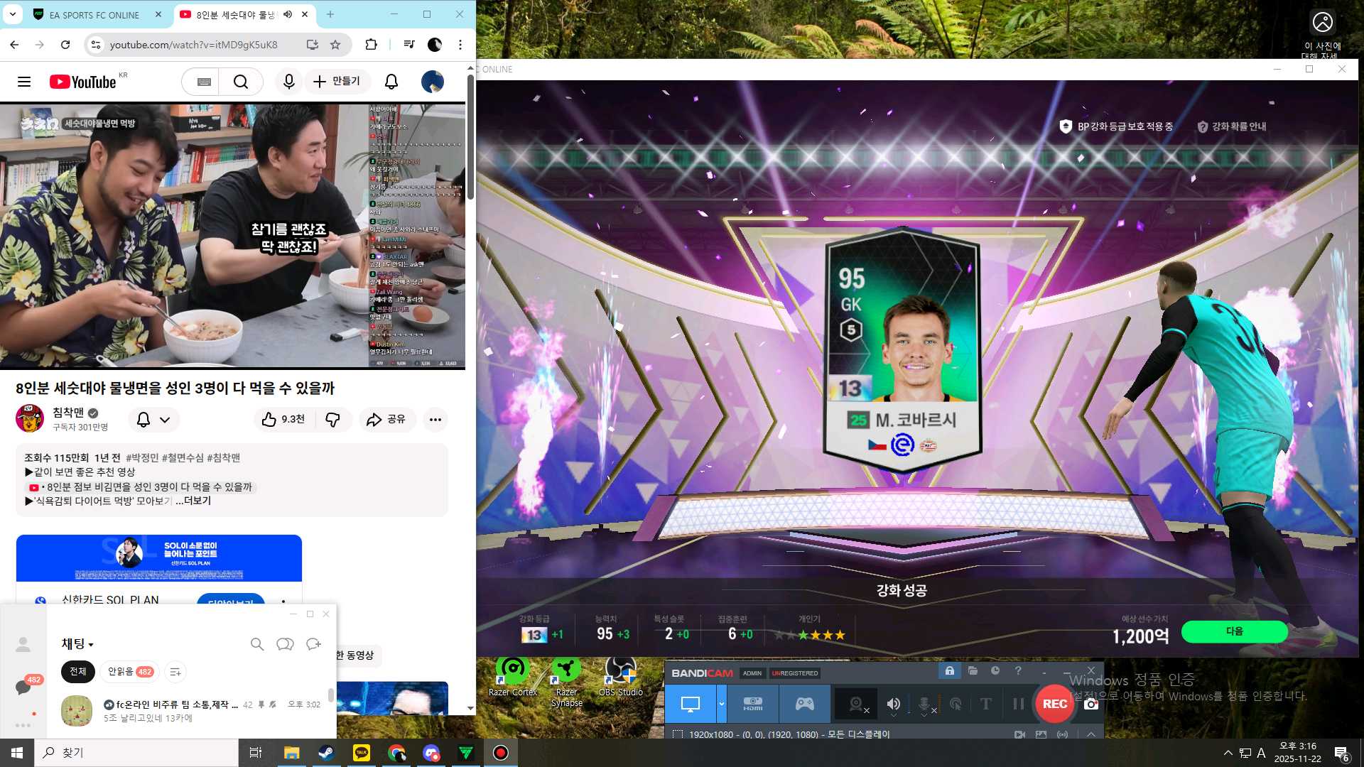Add a chat folder in KakaoTalk
Image resolution: width=1364 pixels, height=767 pixels.
(175, 672)
